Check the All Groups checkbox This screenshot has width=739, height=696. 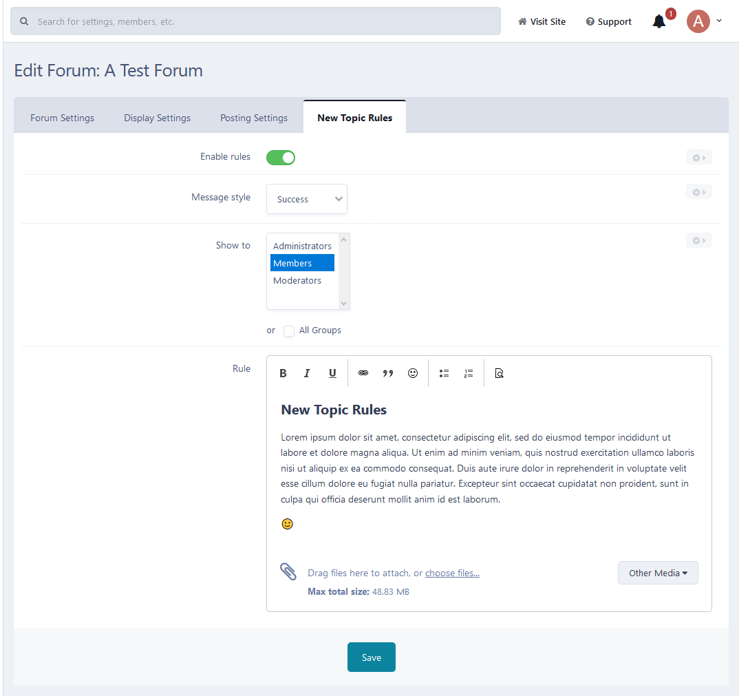pyautogui.click(x=288, y=330)
